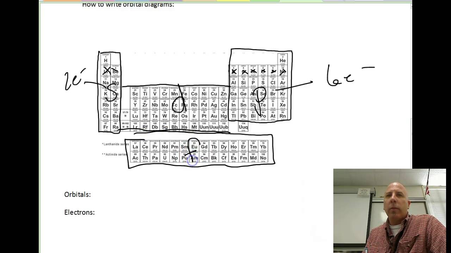Click the lead 'Pb' element cell
The width and height of the screenshot is (451, 253).
(x=243, y=114)
